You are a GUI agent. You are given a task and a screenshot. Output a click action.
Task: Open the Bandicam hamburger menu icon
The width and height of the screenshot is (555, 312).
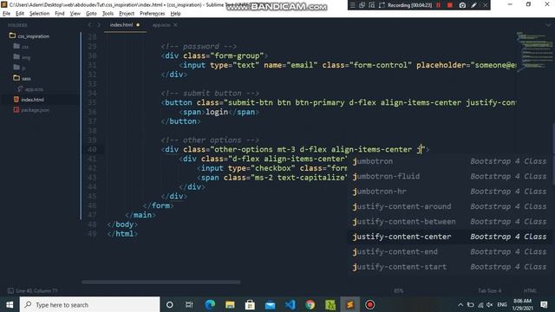click(x=352, y=5)
